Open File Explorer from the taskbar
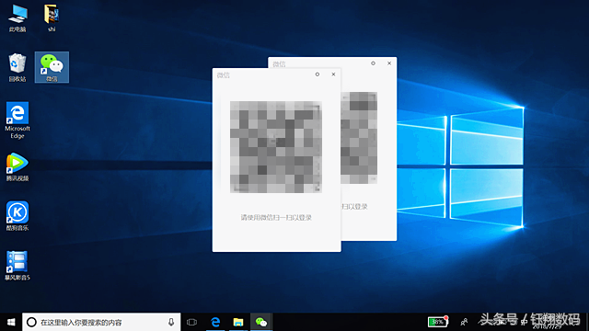 pyautogui.click(x=238, y=322)
